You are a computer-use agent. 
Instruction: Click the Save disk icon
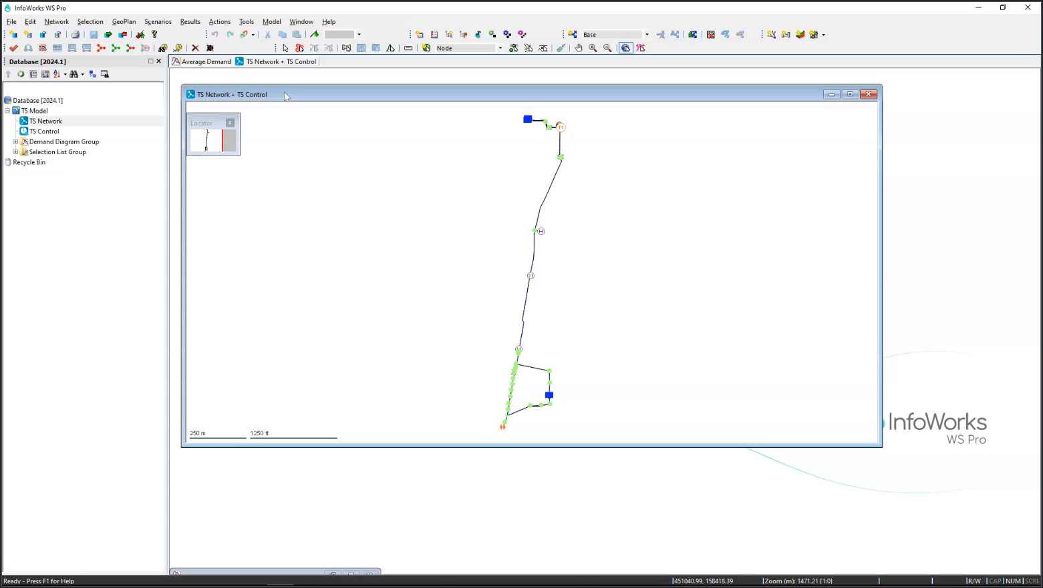click(94, 35)
